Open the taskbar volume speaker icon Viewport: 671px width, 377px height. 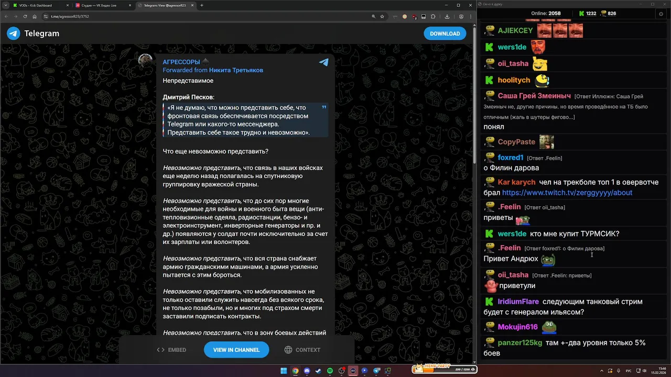pos(645,371)
